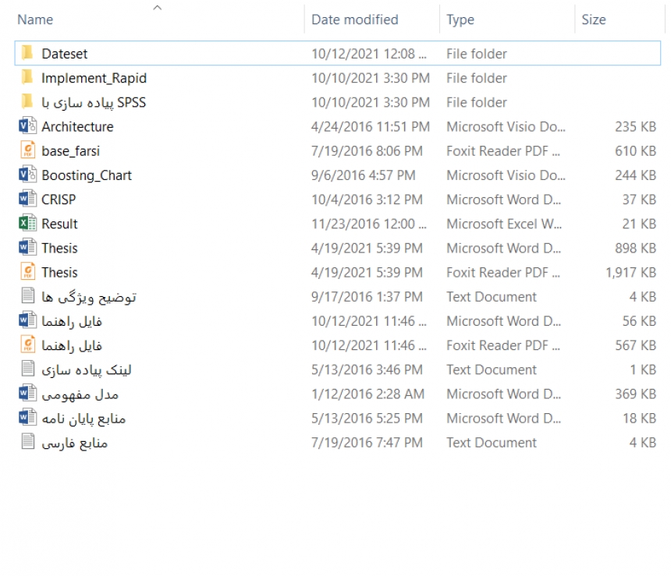Click the Thesis Foxit PDF icon

pyautogui.click(x=28, y=272)
